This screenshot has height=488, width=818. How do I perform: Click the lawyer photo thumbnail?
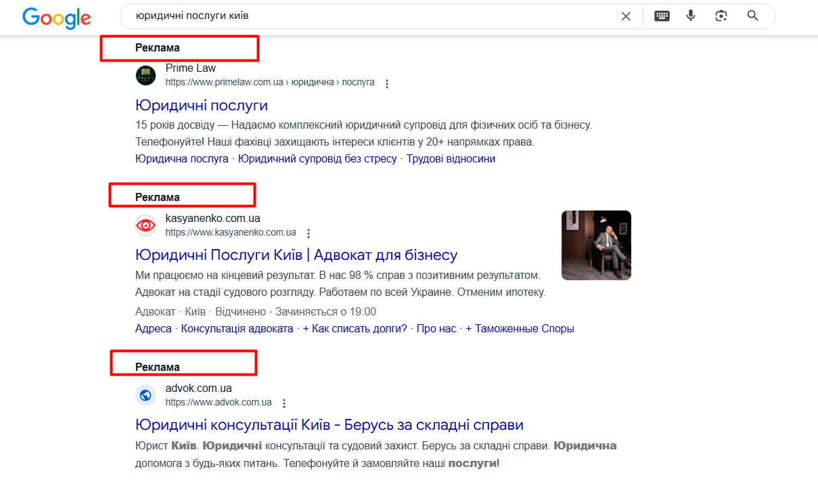click(x=596, y=245)
